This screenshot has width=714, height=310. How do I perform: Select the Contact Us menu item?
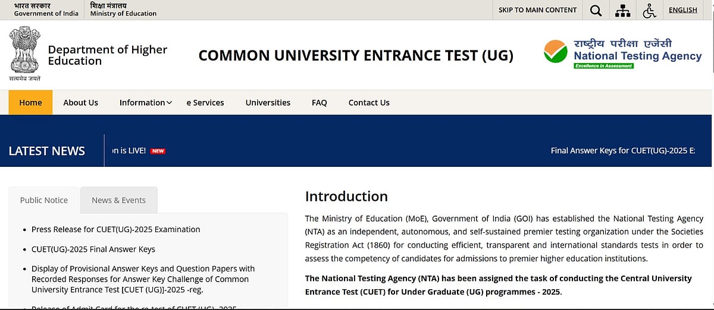tap(369, 103)
